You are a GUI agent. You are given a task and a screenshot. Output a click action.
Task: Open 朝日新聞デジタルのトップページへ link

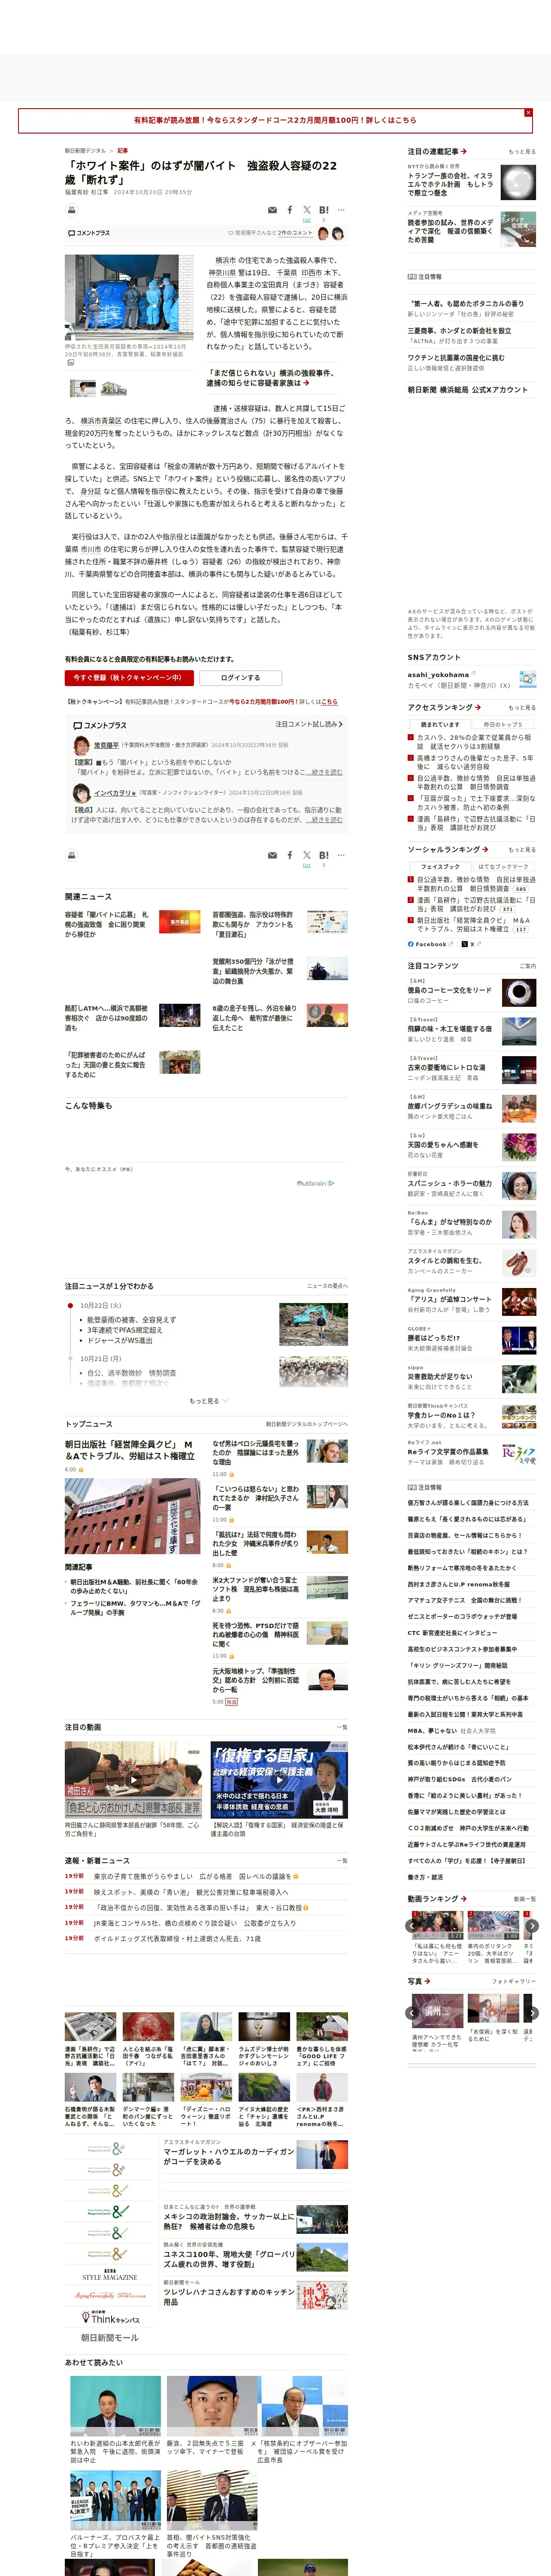click(x=306, y=1424)
